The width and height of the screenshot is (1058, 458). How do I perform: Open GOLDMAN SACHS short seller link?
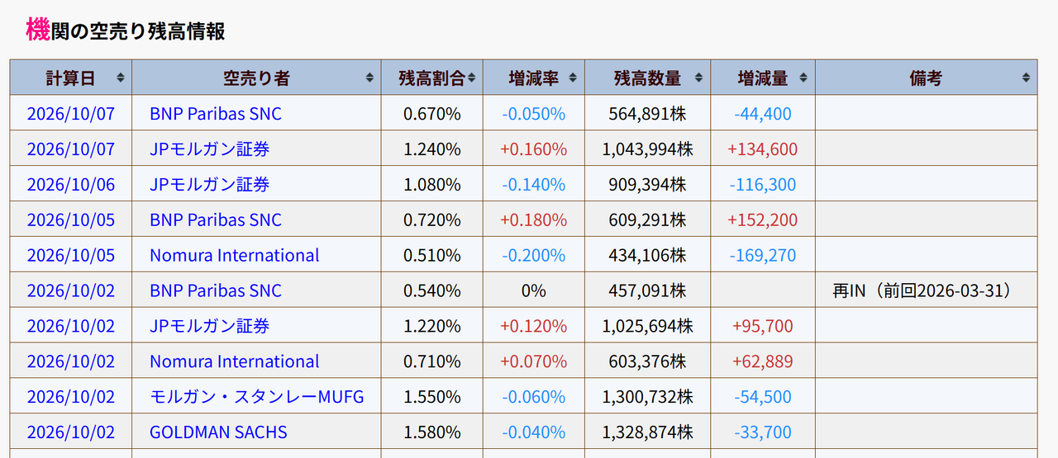(x=218, y=432)
